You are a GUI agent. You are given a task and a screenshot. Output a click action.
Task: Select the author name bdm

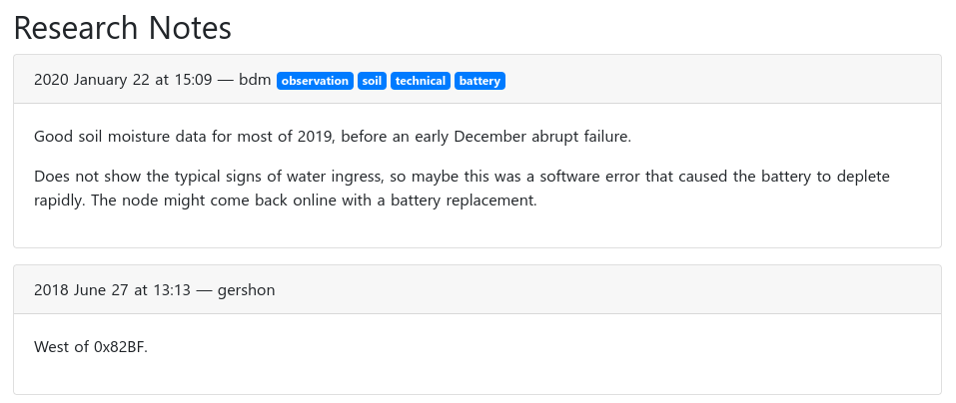(x=255, y=80)
